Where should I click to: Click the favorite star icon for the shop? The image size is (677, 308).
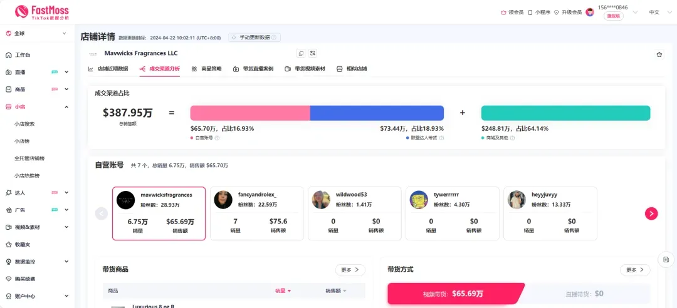point(659,54)
